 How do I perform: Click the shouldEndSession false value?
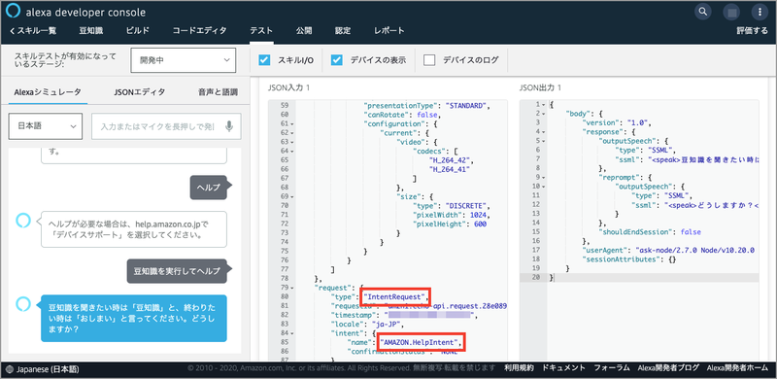click(691, 232)
